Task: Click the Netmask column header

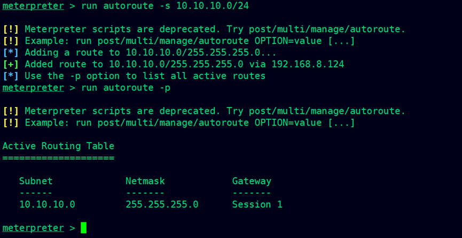Action: [145, 181]
